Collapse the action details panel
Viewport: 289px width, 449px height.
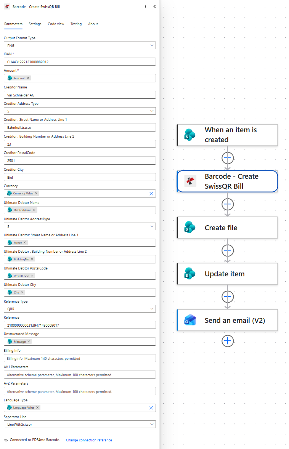(155, 6)
